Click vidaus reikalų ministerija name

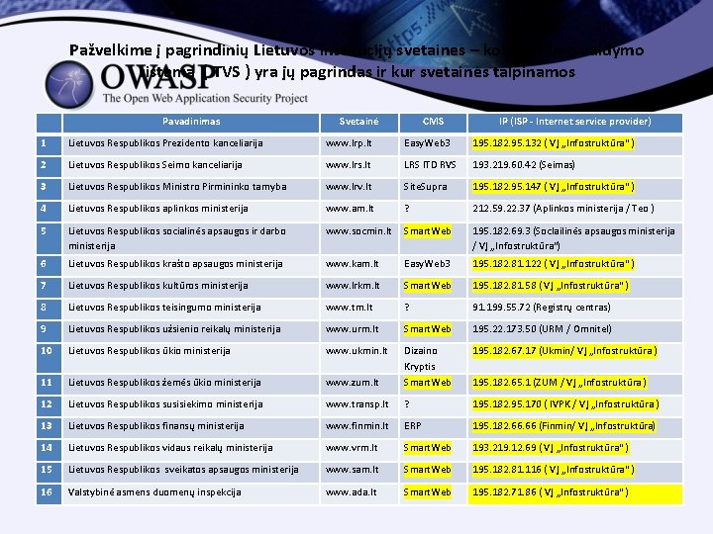tap(170, 449)
